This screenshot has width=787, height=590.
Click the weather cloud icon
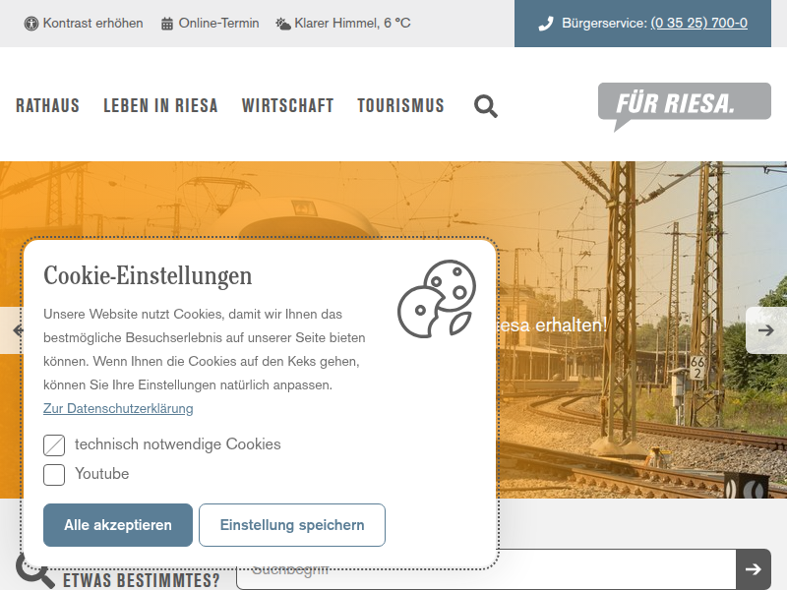[x=283, y=24]
